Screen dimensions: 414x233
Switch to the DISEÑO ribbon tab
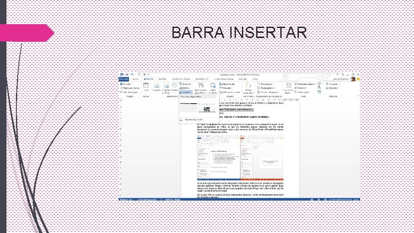[x=163, y=79]
